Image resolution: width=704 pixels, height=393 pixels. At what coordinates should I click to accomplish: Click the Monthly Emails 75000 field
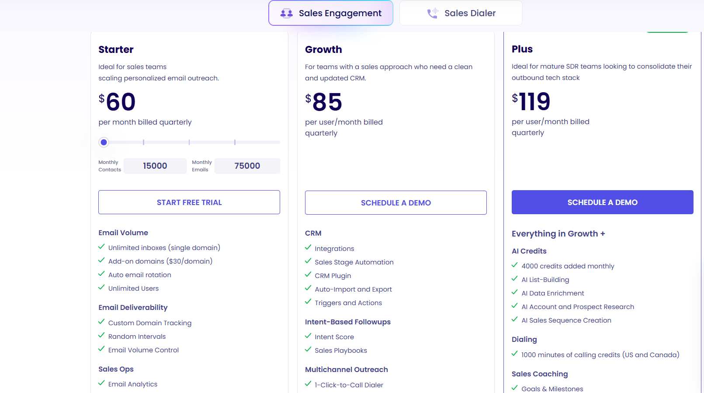[247, 166]
